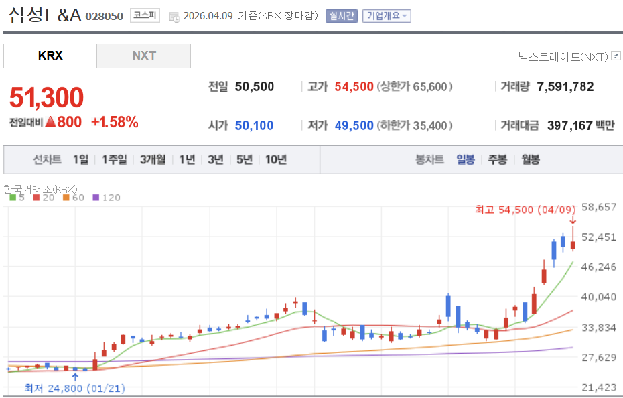The height and width of the screenshot is (398, 623).
Task: Click the 최저 24,800 (01/21) chart marker
Action: (75, 388)
